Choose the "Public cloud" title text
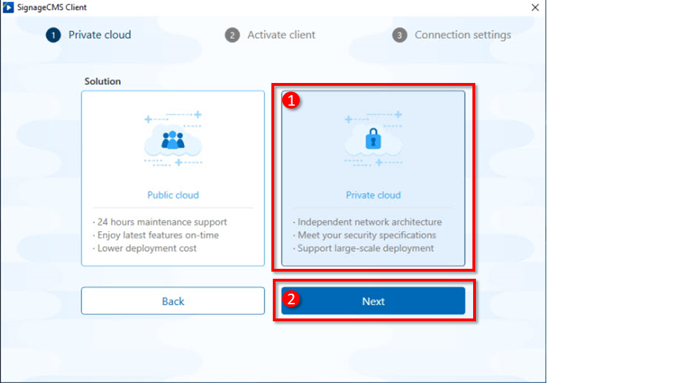This screenshot has height=383, width=682. [x=173, y=195]
